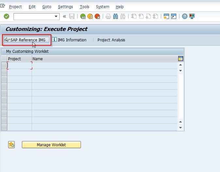Open the Tools menu
This screenshot has width=220, height=172.
[85, 7]
